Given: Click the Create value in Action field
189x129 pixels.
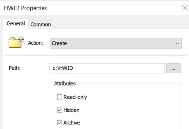Looking at the screenshot, I should pyautogui.click(x=59, y=43).
